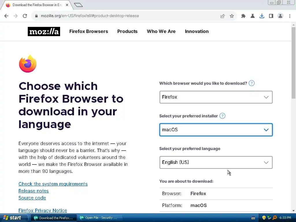Click the Browser: Firefox row

tap(216, 193)
